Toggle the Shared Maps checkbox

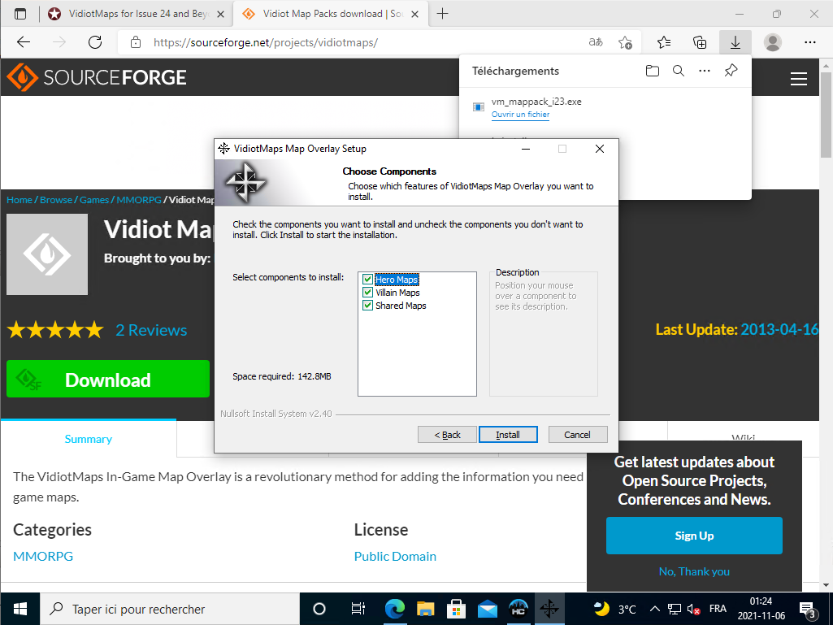pos(367,306)
